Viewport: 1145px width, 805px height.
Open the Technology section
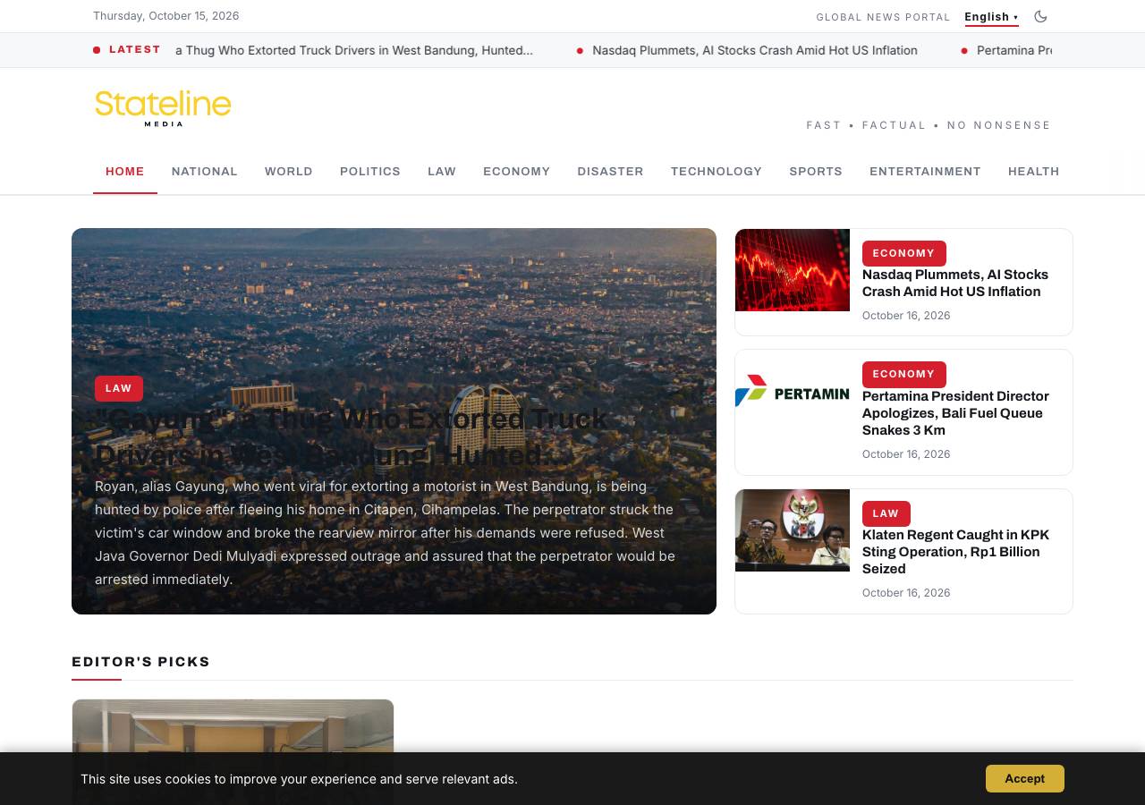click(717, 171)
